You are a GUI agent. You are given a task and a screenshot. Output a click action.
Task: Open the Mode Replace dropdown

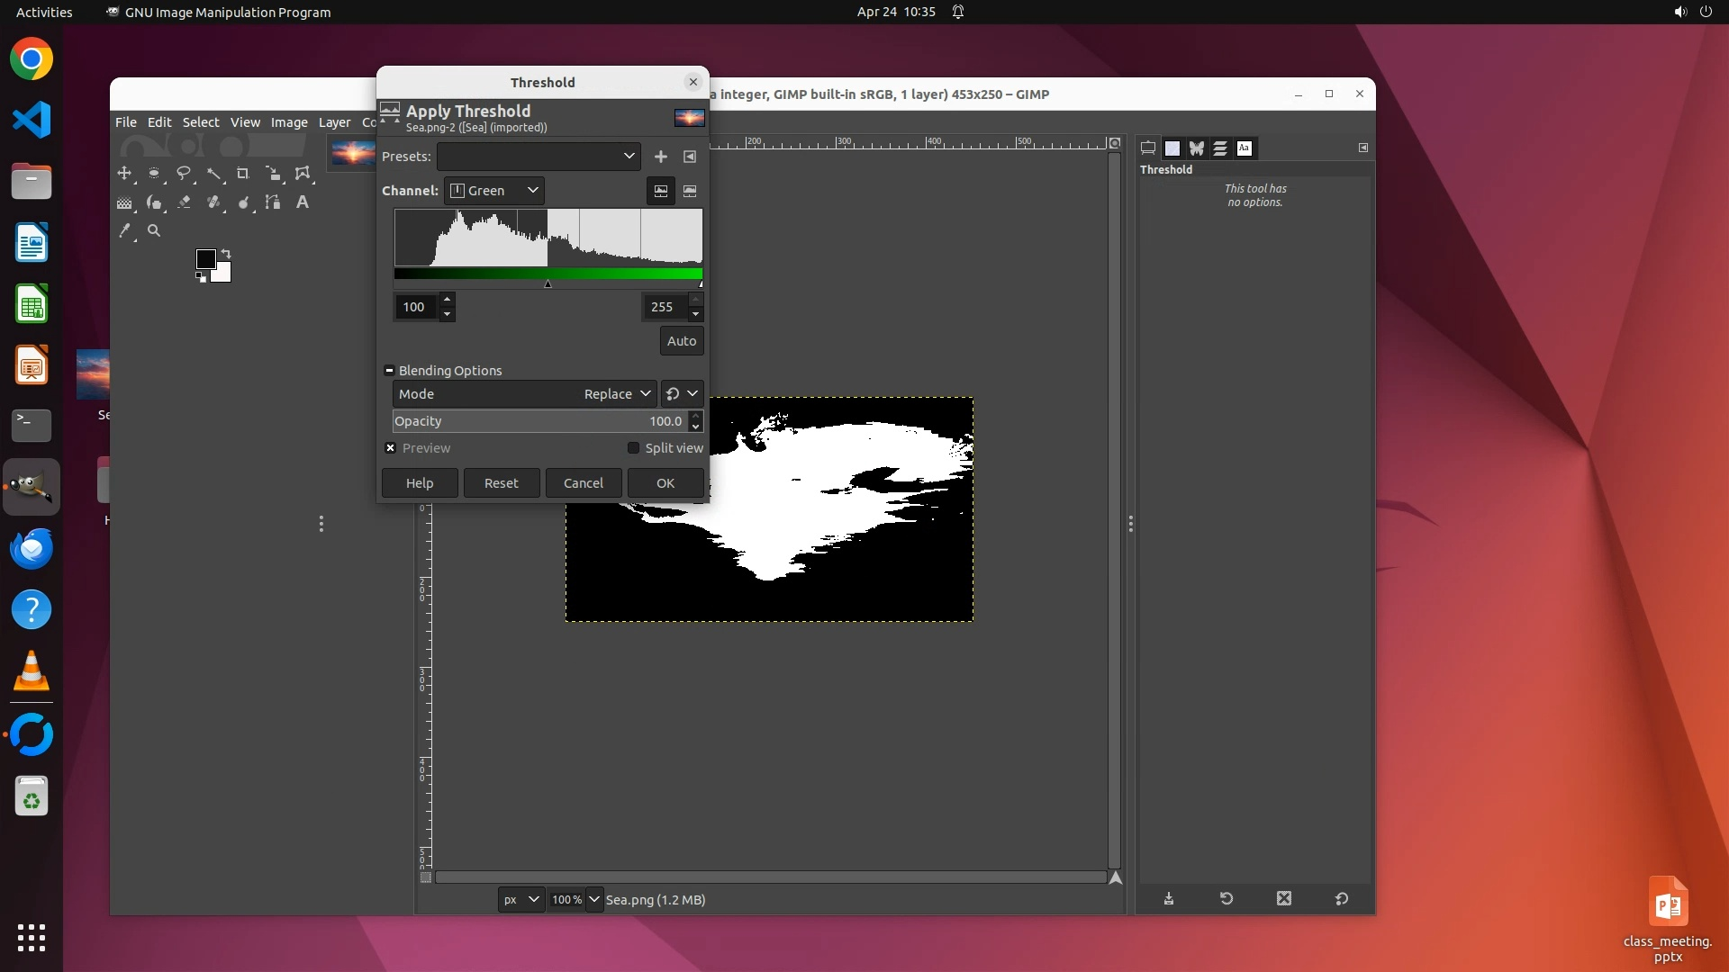pyautogui.click(x=616, y=394)
